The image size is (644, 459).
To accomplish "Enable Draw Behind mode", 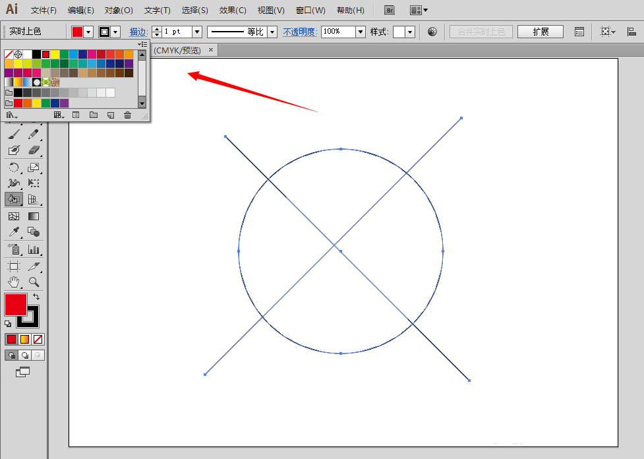I will (x=24, y=355).
